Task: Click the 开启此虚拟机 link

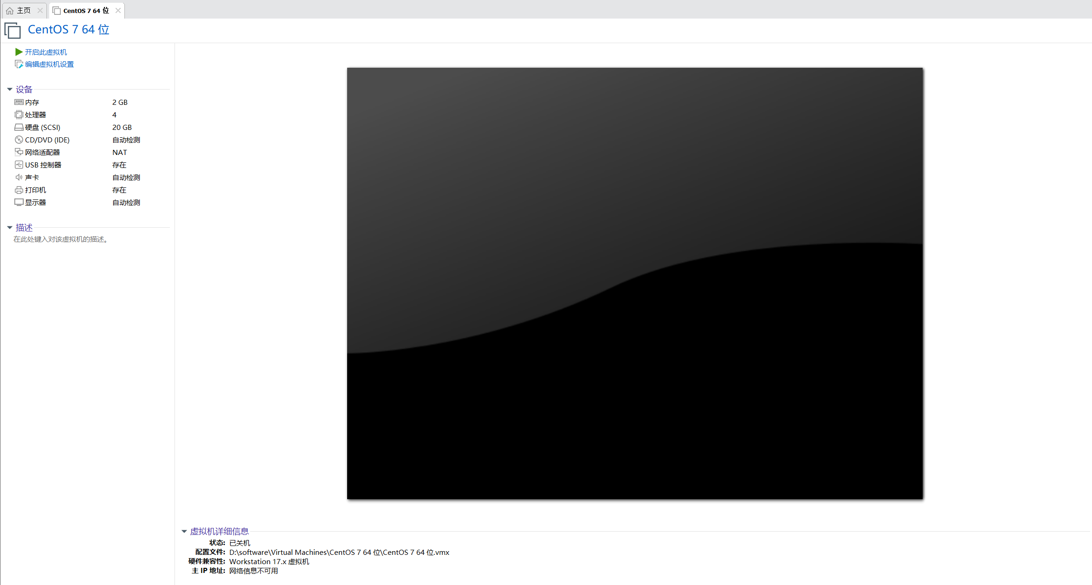Action: pos(45,52)
